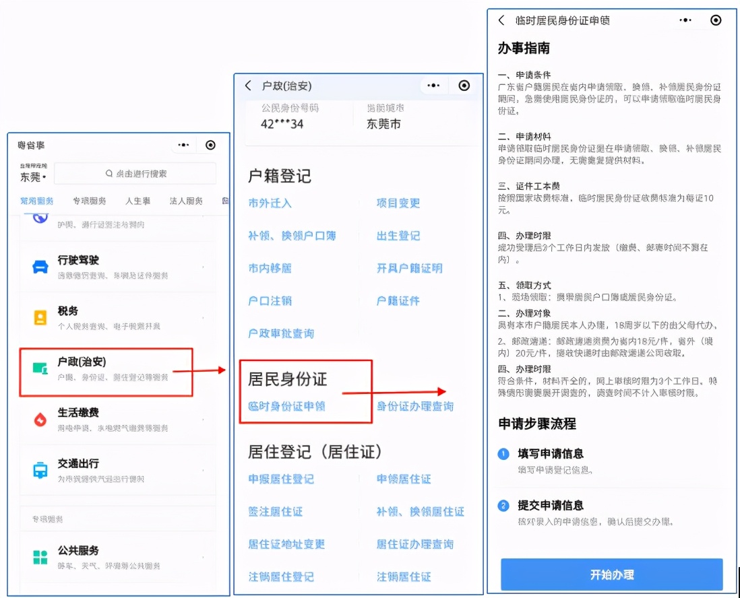Tap the back arrow on 临时居民身份证申领 page

click(501, 20)
